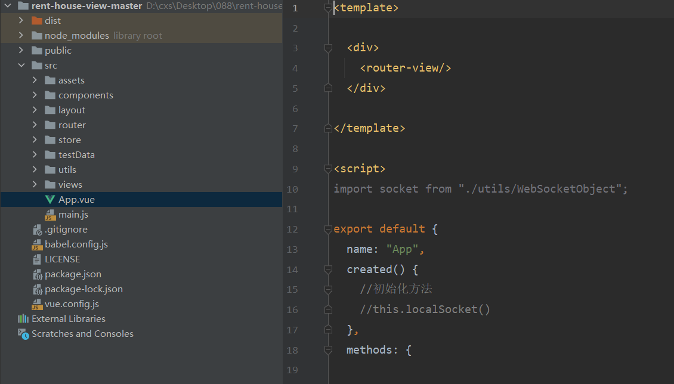Click the utils folder icon
The height and width of the screenshot is (384, 674).
(50, 170)
